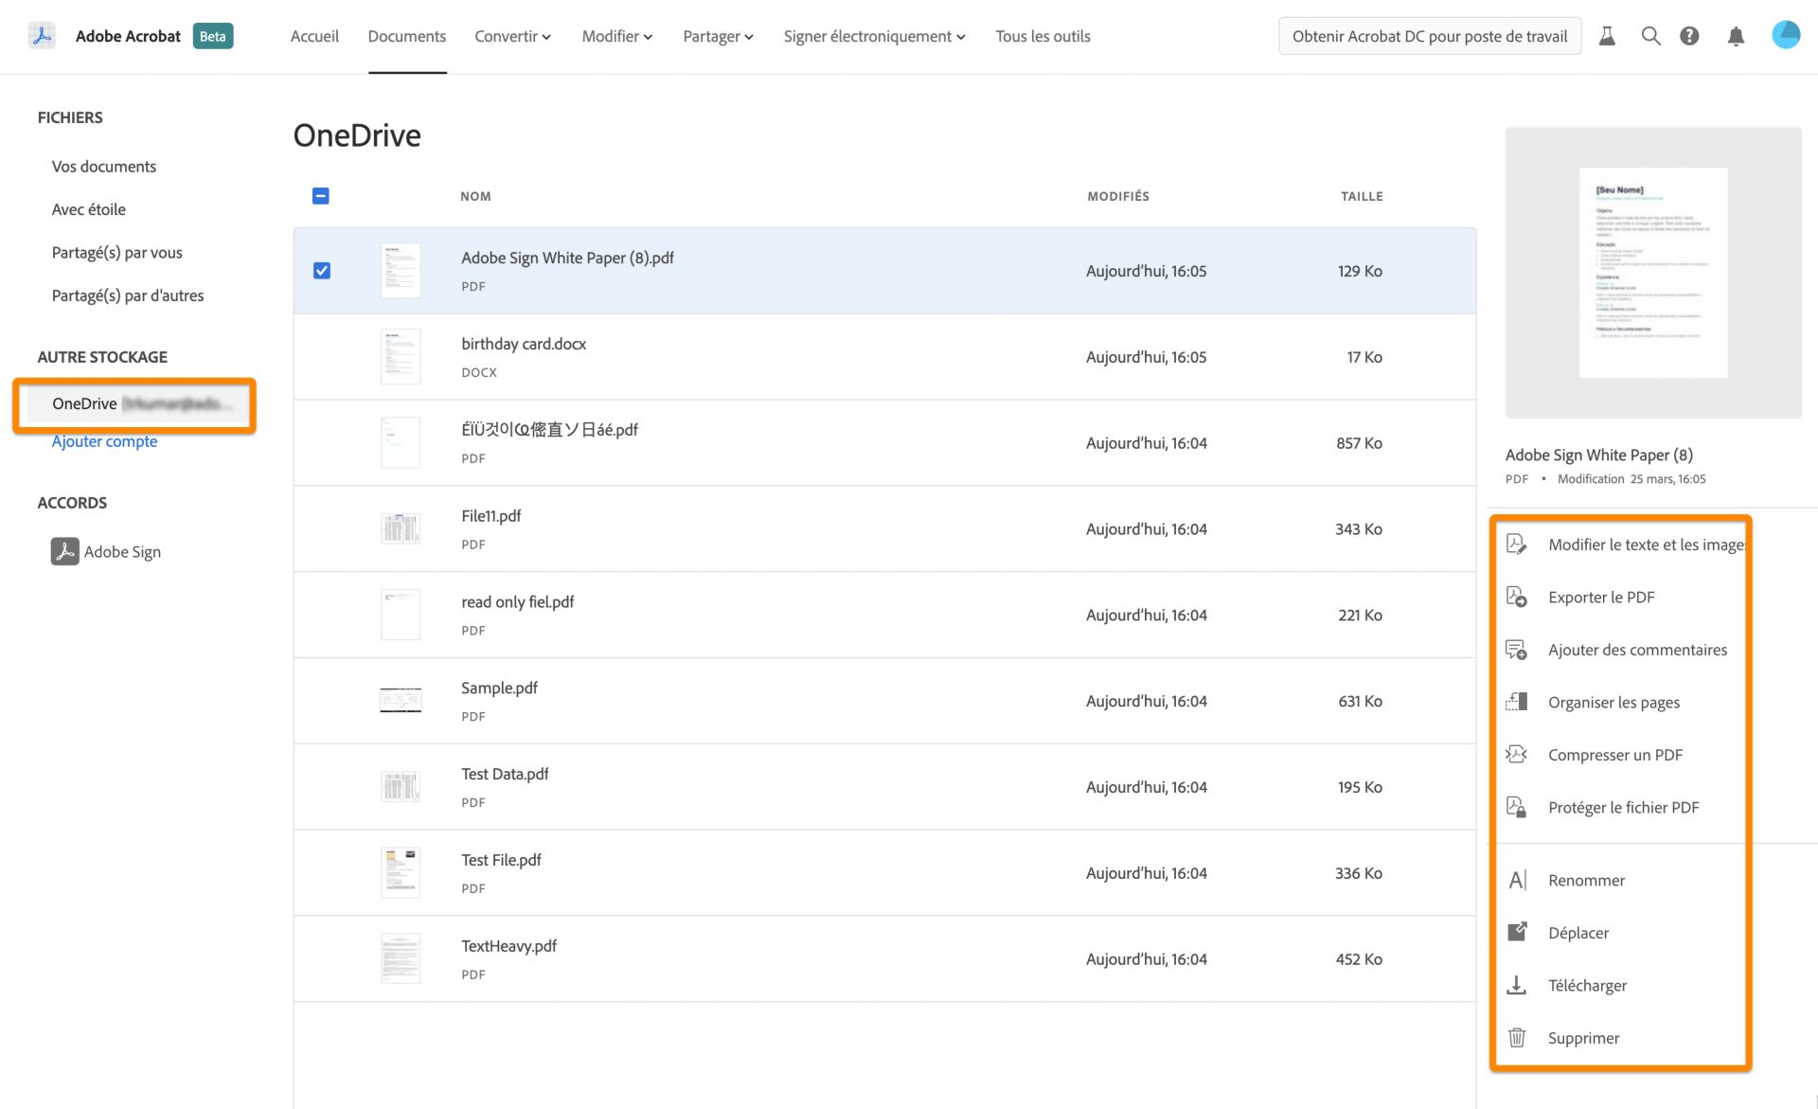This screenshot has height=1109, width=1818.
Task: Click the Renommer icon
Action: [1516, 880]
